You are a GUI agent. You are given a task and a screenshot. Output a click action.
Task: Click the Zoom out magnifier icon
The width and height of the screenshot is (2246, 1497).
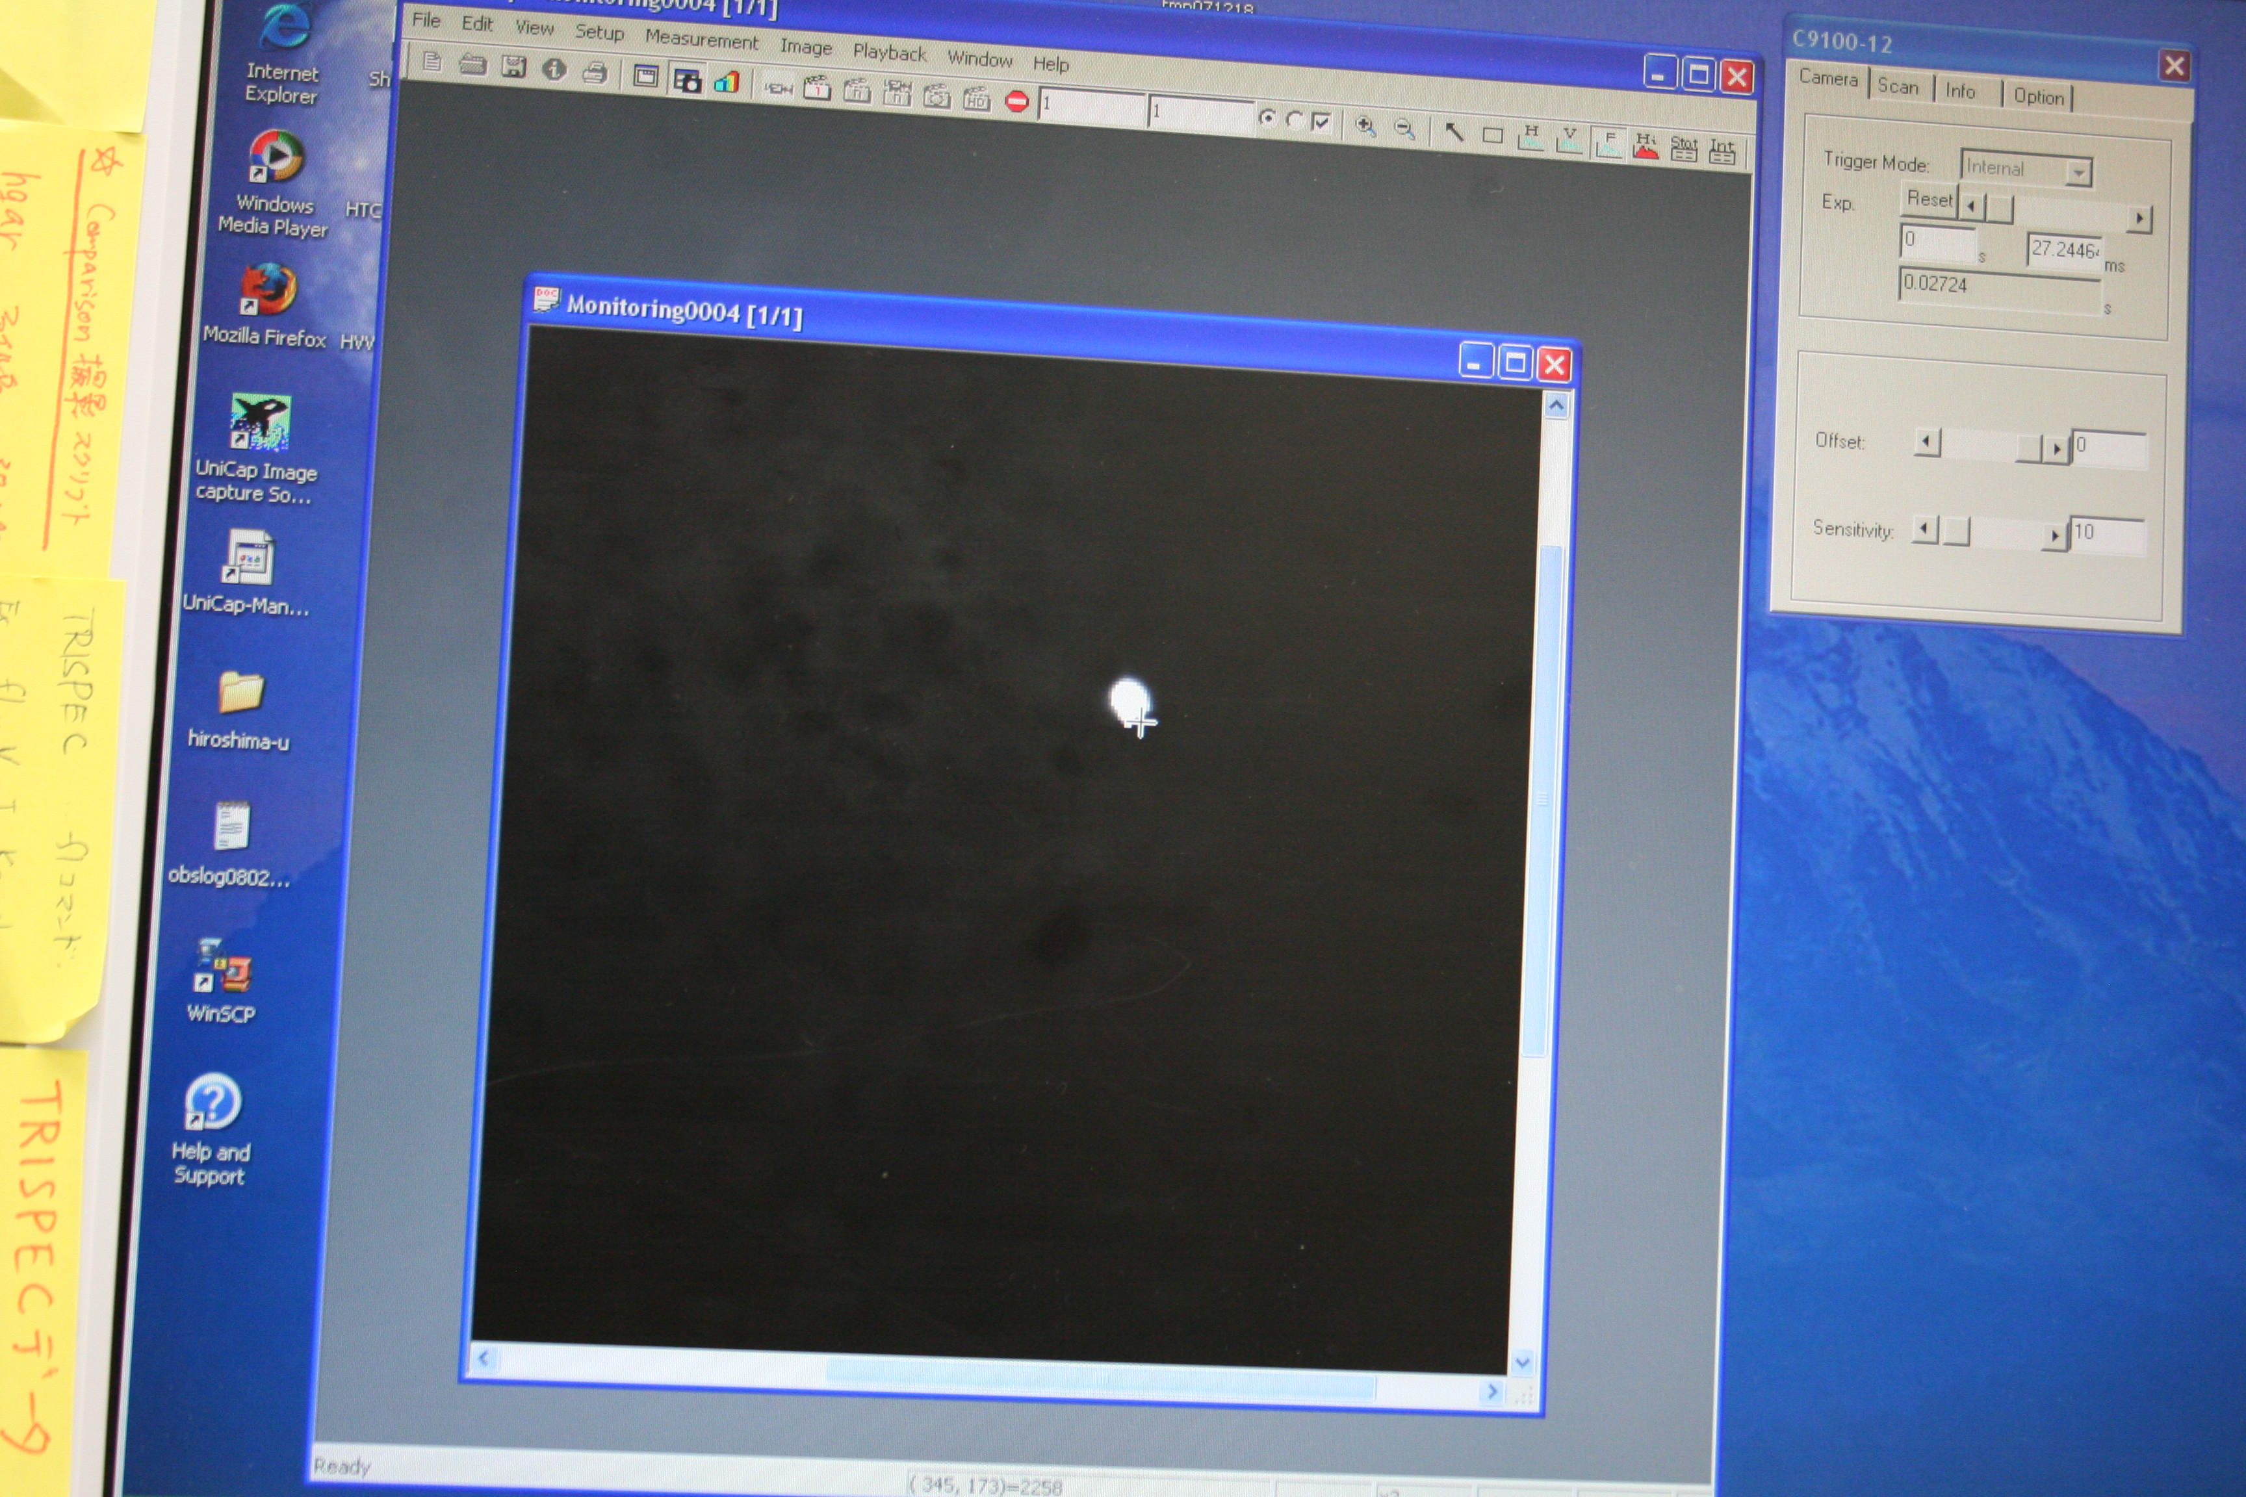coord(1404,129)
